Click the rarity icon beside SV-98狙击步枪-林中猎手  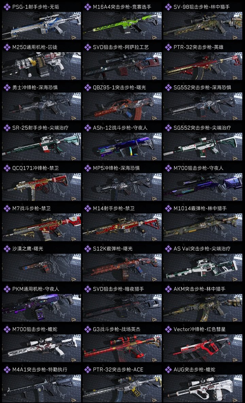click(168, 7)
